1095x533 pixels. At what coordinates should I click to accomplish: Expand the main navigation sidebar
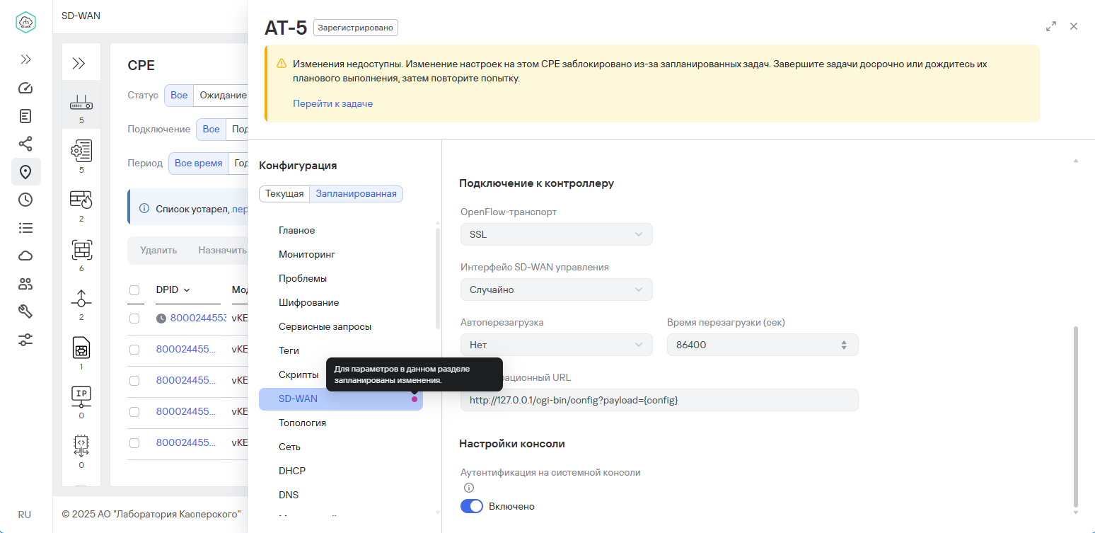click(x=25, y=59)
